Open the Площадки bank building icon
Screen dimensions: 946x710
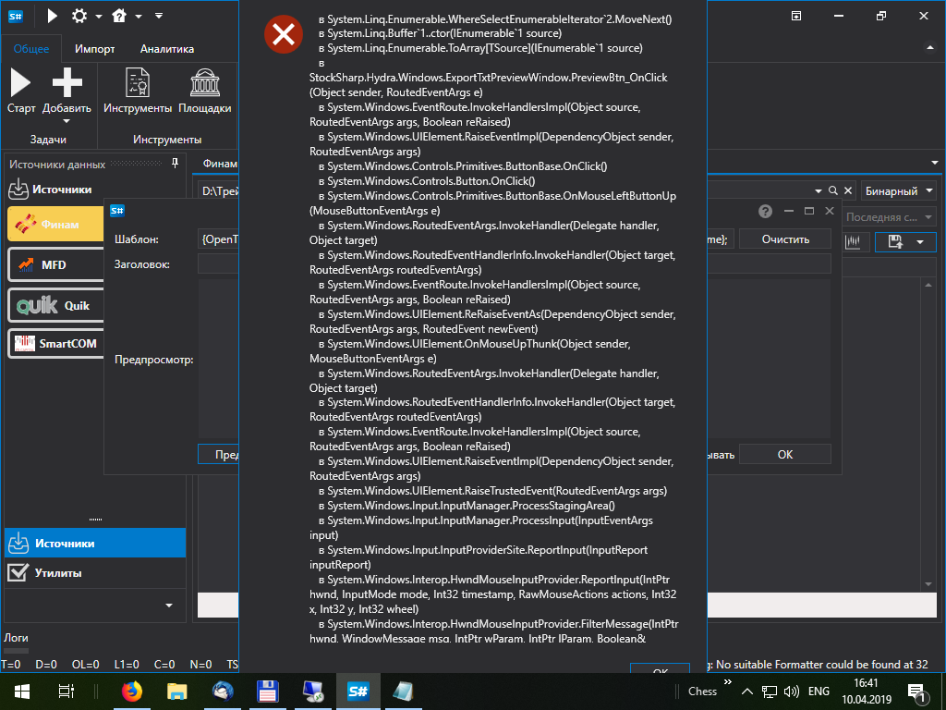click(x=205, y=82)
